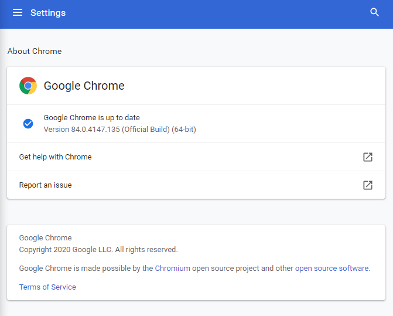Click the search settings magnifier icon
Screen dimensions: 393x316
(374, 12)
